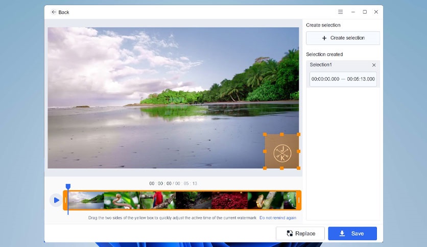Select the Selection1 entry header
427x247 pixels.
(x=321, y=65)
